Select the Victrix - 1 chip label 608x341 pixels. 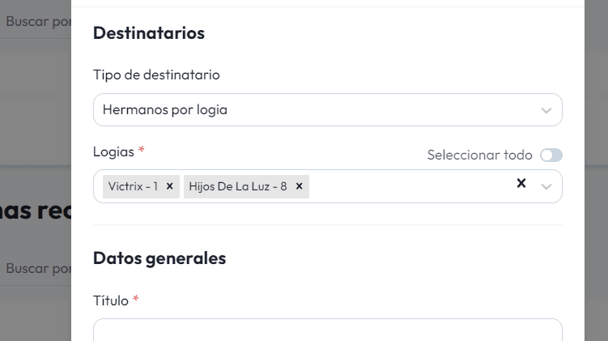(x=133, y=186)
